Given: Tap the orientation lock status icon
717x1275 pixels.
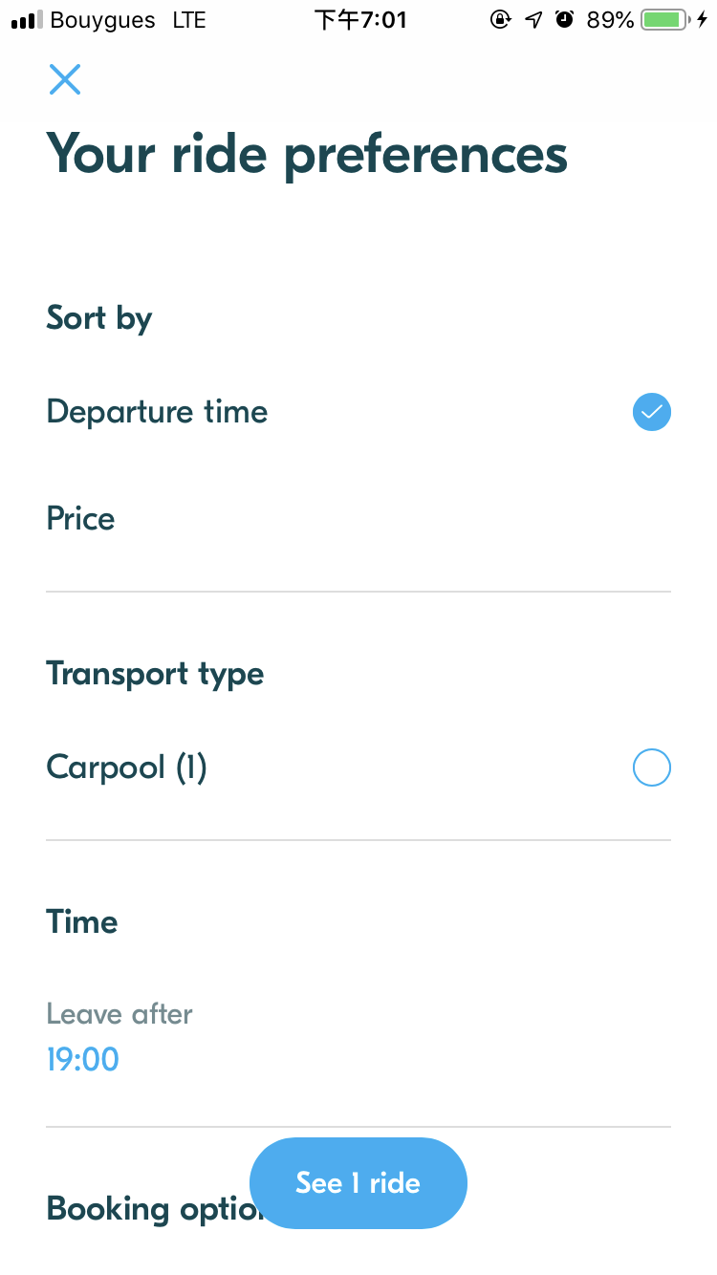Looking at the screenshot, I should coord(500,20).
